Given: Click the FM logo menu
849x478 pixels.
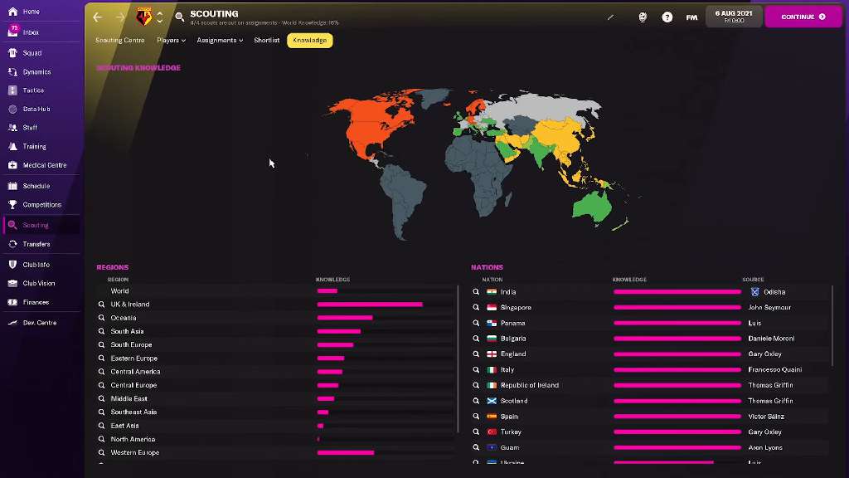Looking at the screenshot, I should click(x=691, y=17).
